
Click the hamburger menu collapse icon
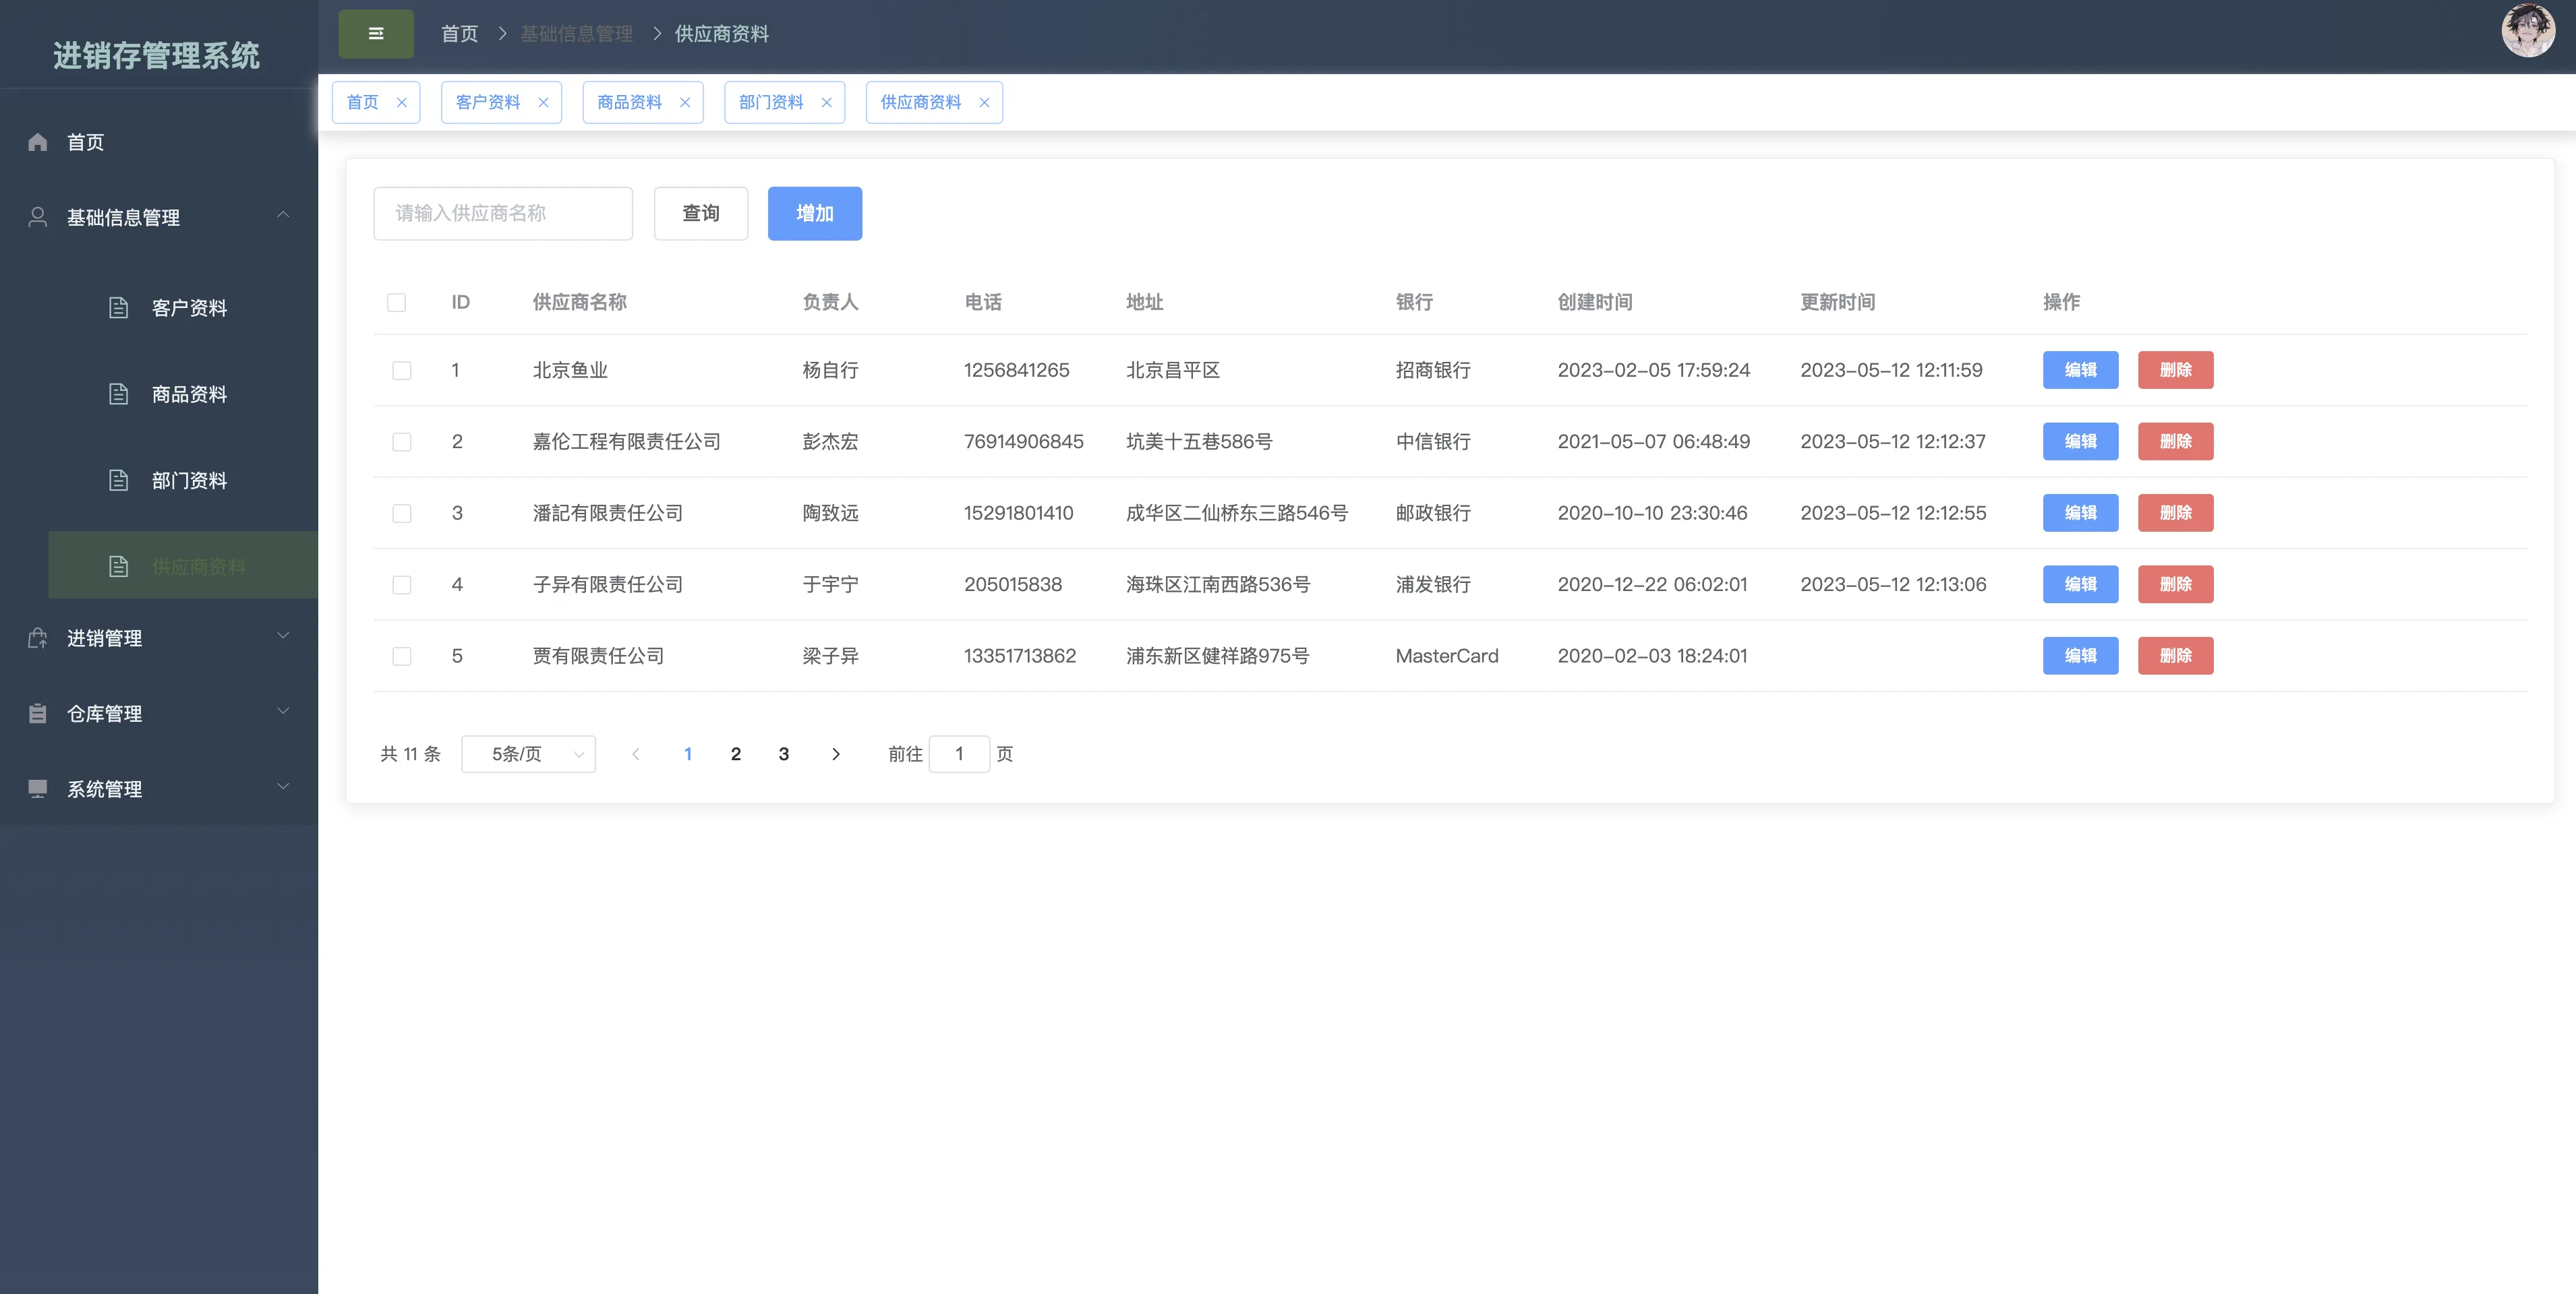tap(376, 34)
